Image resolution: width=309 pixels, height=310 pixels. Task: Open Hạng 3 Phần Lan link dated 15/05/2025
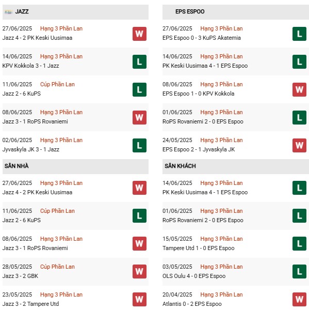coord(221,239)
